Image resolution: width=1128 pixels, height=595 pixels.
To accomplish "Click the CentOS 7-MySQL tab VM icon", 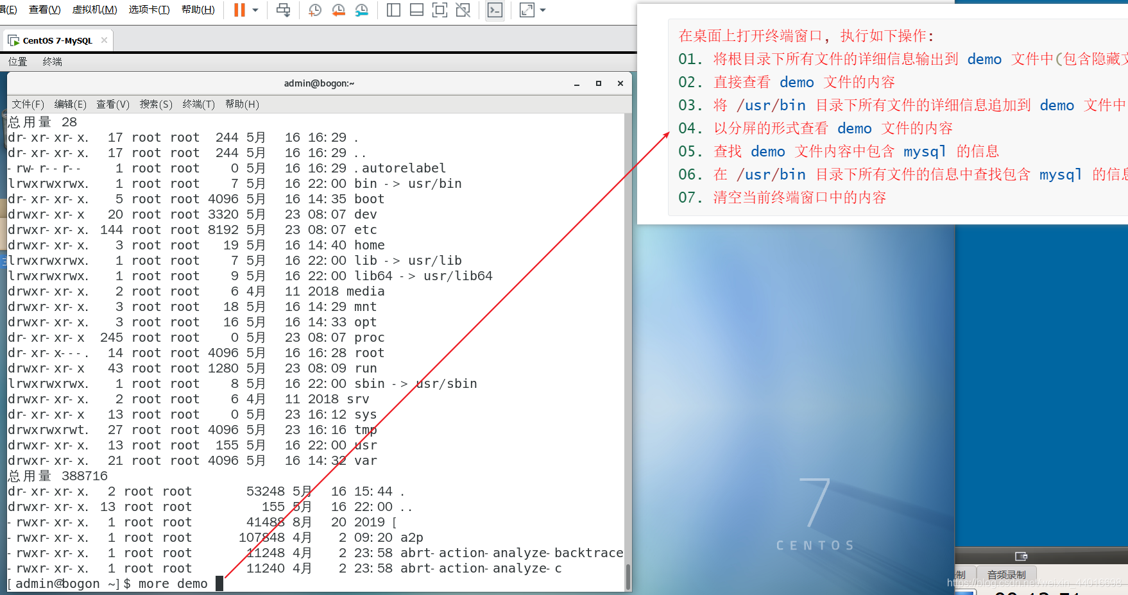I will coord(13,40).
